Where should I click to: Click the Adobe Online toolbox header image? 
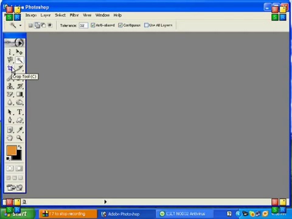(x=15, y=43)
